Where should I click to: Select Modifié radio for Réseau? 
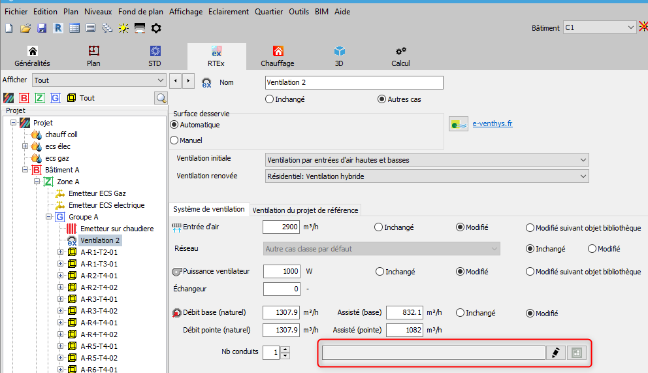point(592,249)
